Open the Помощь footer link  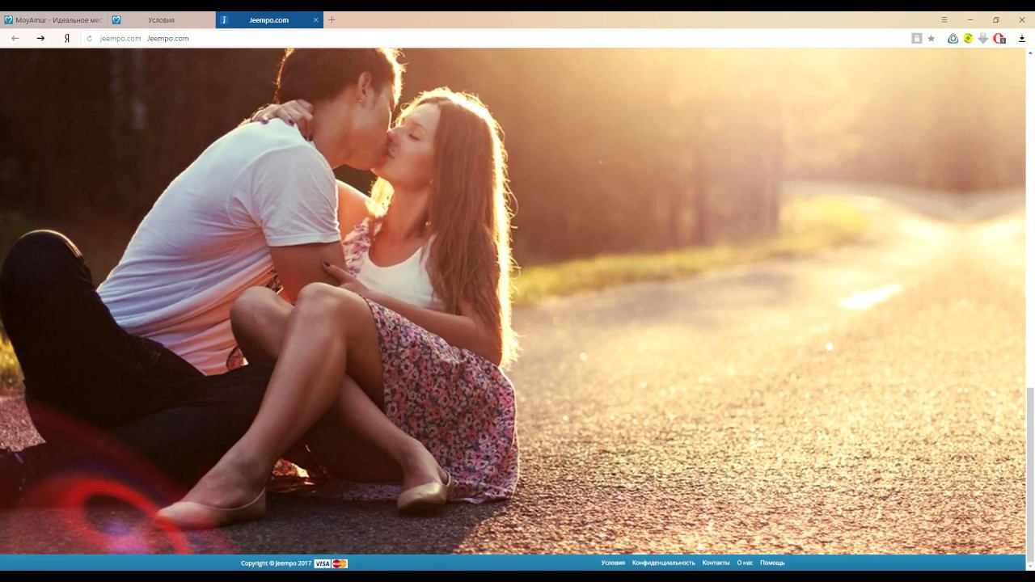[772, 563]
